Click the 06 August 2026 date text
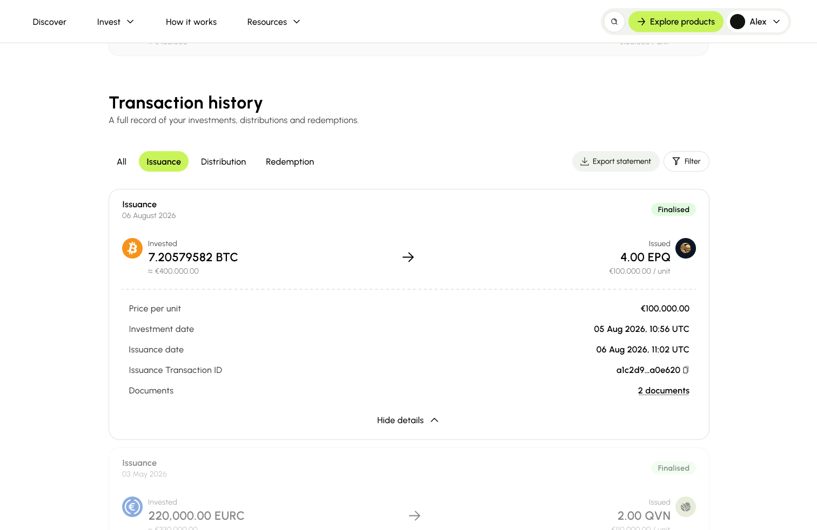Image resolution: width=817 pixels, height=530 pixels. [x=149, y=215]
